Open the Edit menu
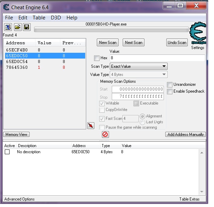Screen dimensions: 214x207 [23, 18]
